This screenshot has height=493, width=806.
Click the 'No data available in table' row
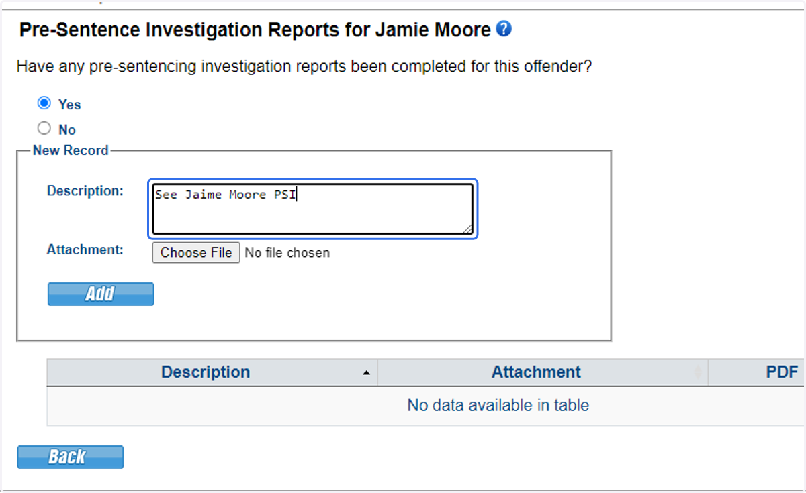[x=427, y=406]
